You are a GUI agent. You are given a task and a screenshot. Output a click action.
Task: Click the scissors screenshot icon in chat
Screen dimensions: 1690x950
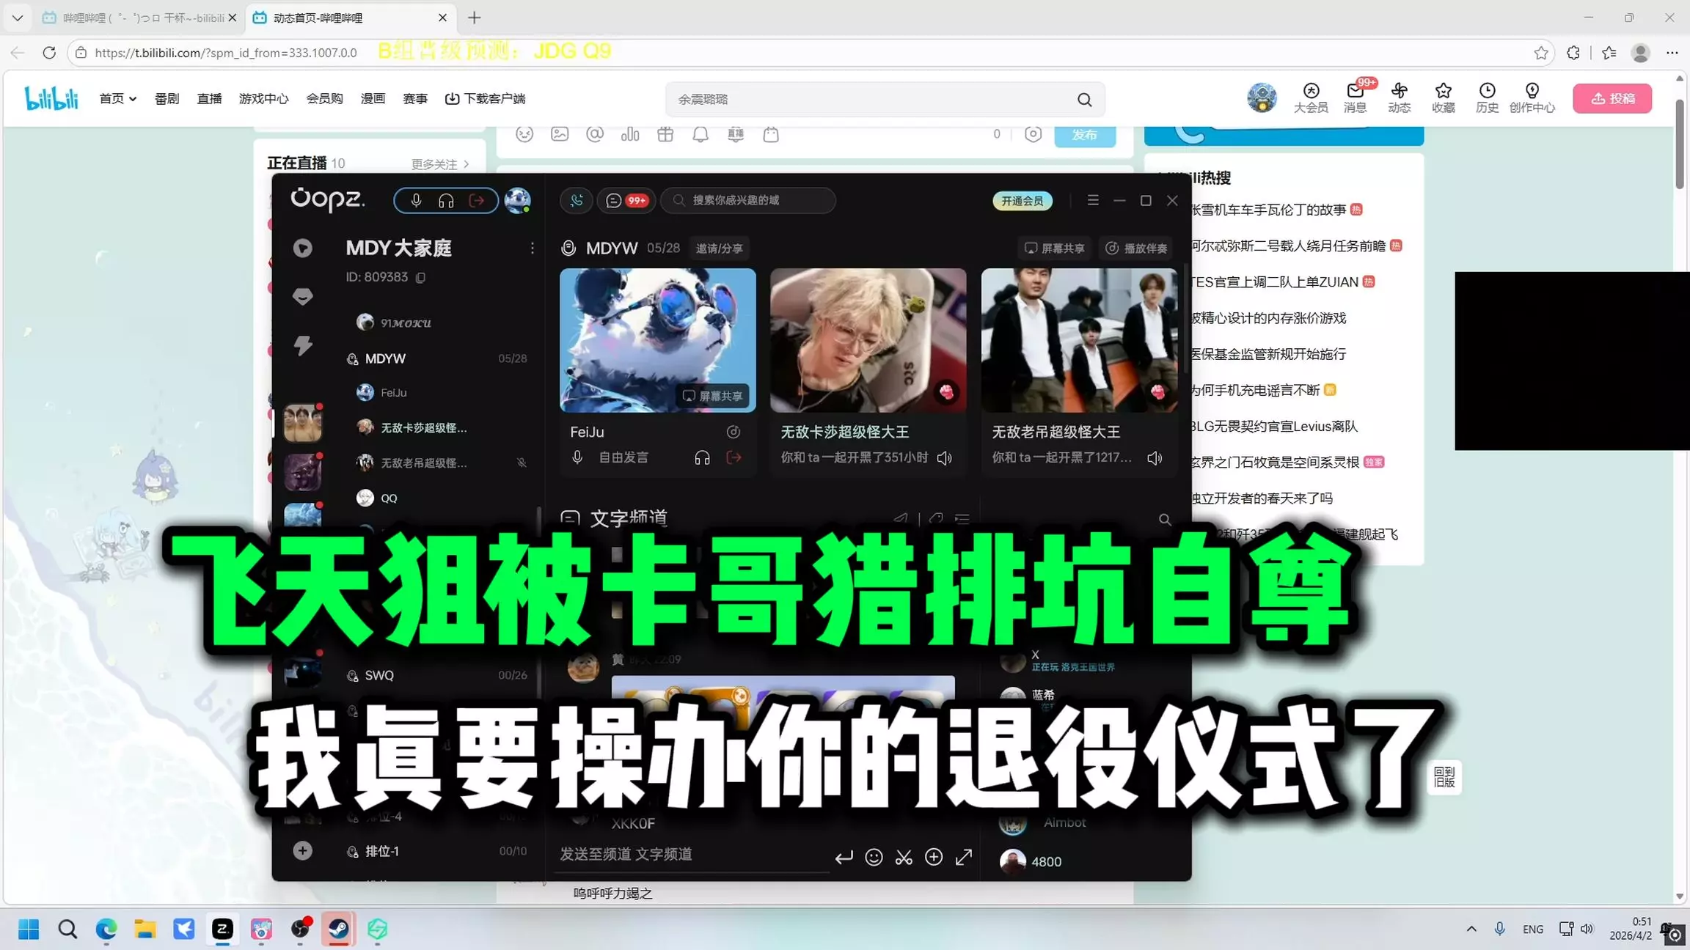tap(904, 857)
